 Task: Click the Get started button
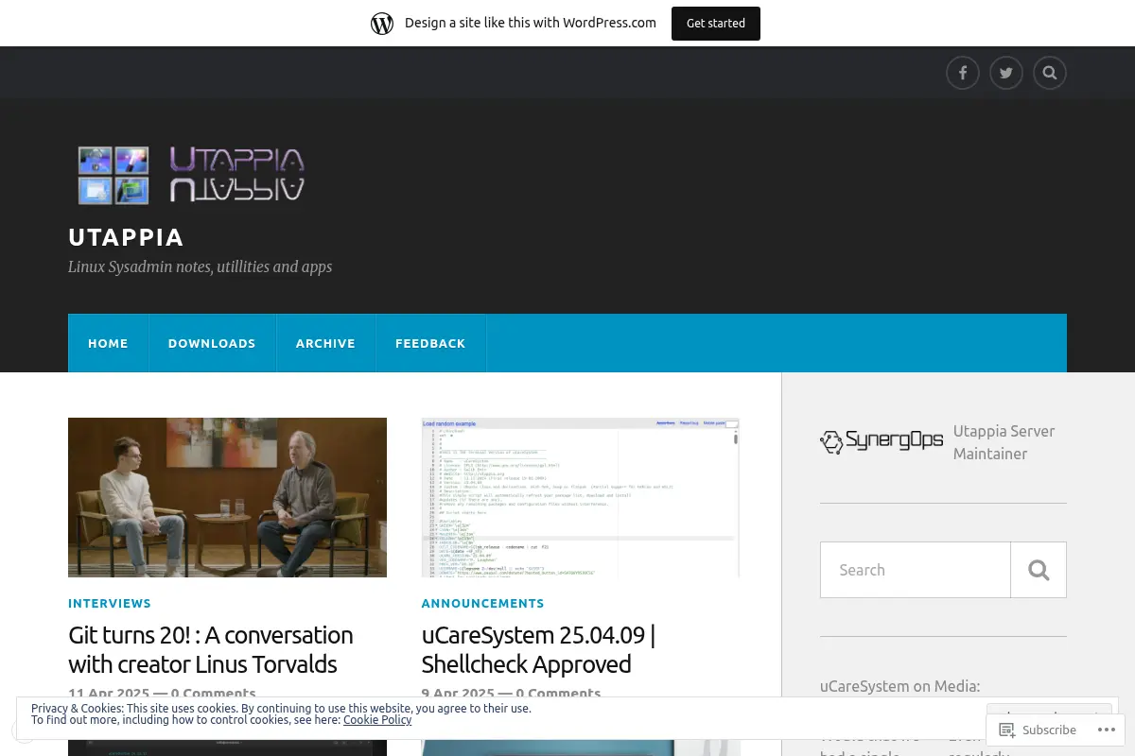pyautogui.click(x=716, y=24)
